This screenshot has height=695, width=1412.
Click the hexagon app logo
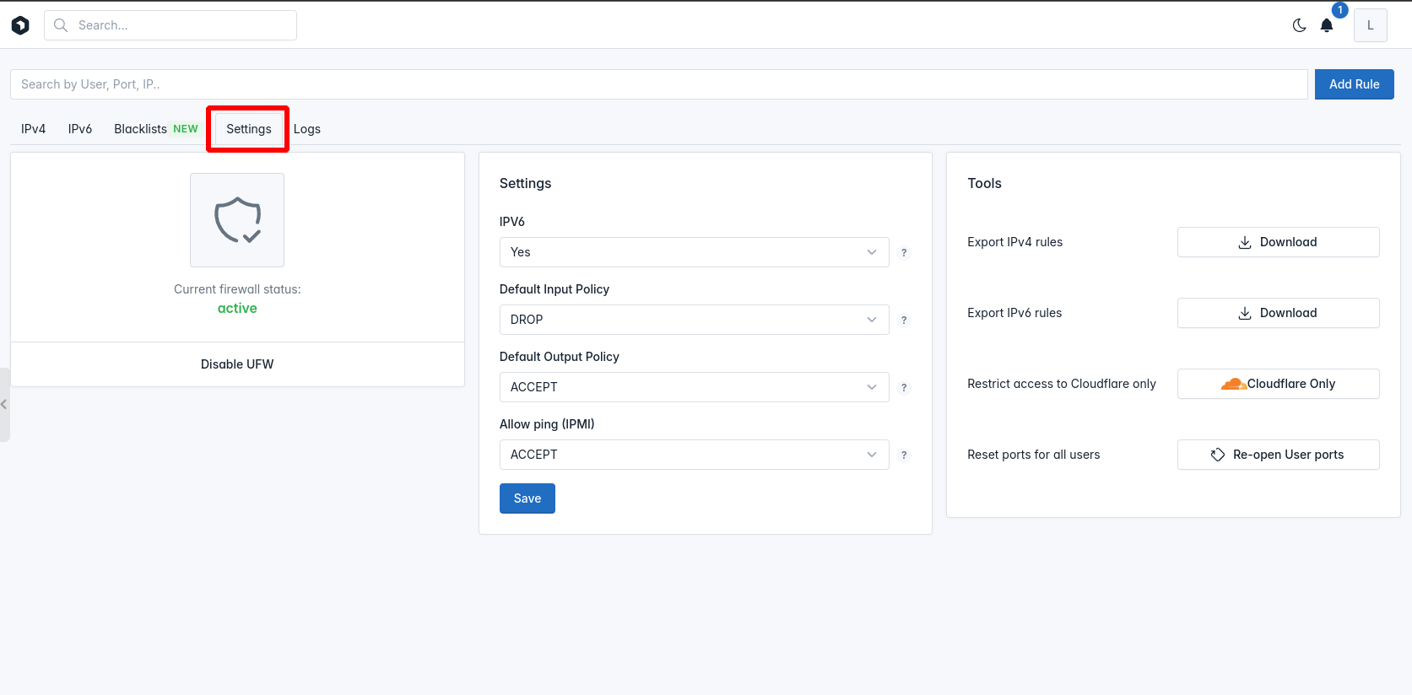20,25
